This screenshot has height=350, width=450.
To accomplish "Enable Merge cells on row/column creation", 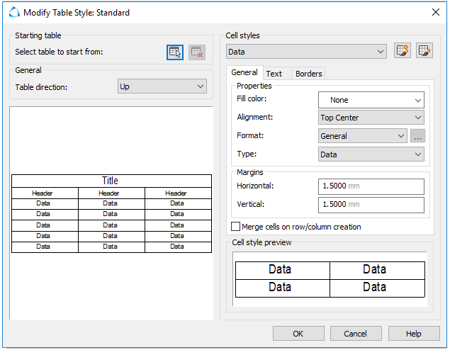I will 236,227.
